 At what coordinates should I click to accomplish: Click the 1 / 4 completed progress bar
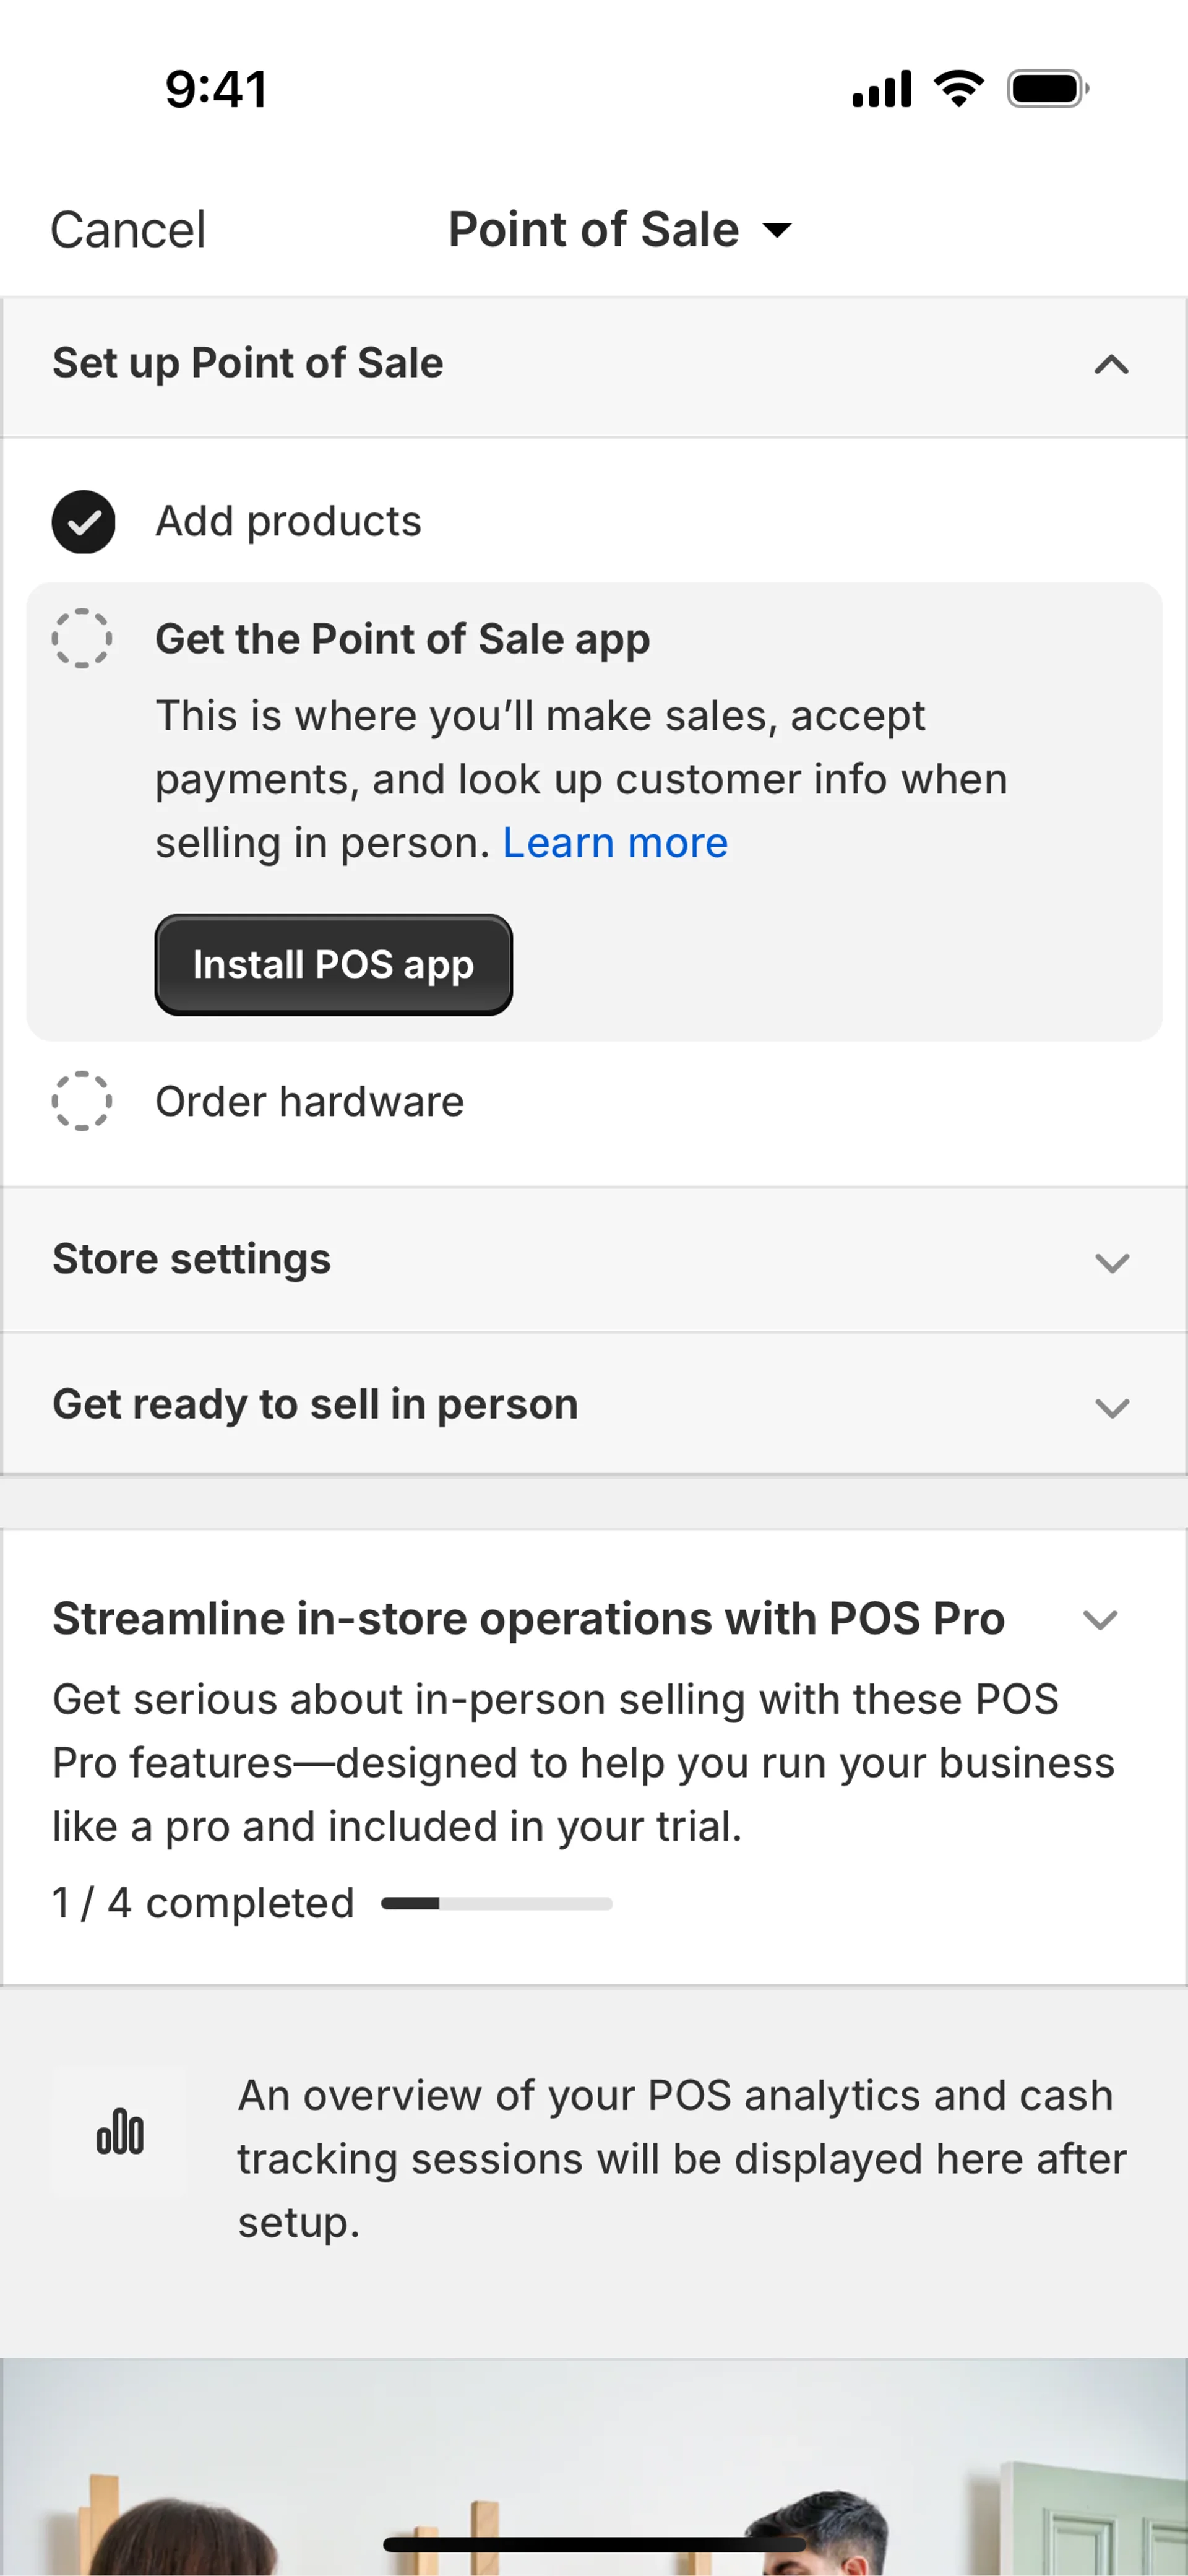497,1903
